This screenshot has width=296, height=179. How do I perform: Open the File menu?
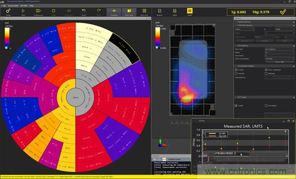tap(4, 5)
